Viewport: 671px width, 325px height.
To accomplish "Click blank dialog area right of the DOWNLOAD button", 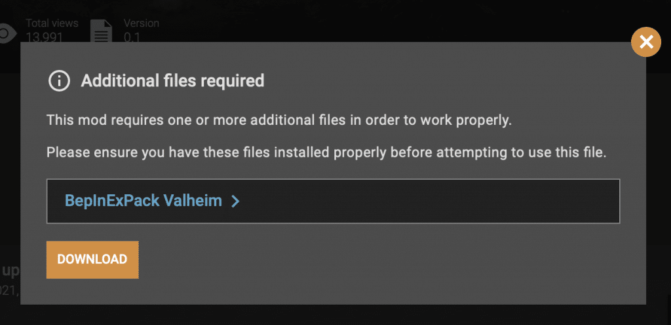I will coord(385,260).
